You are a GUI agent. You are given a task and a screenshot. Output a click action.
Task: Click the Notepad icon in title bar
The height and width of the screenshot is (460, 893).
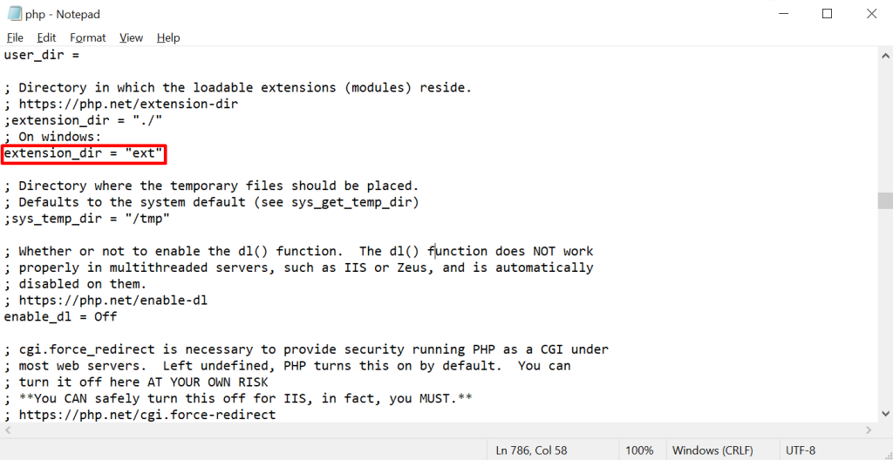pyautogui.click(x=14, y=14)
